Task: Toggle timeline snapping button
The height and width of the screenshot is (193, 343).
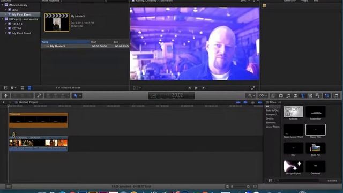Action: click(x=260, y=102)
